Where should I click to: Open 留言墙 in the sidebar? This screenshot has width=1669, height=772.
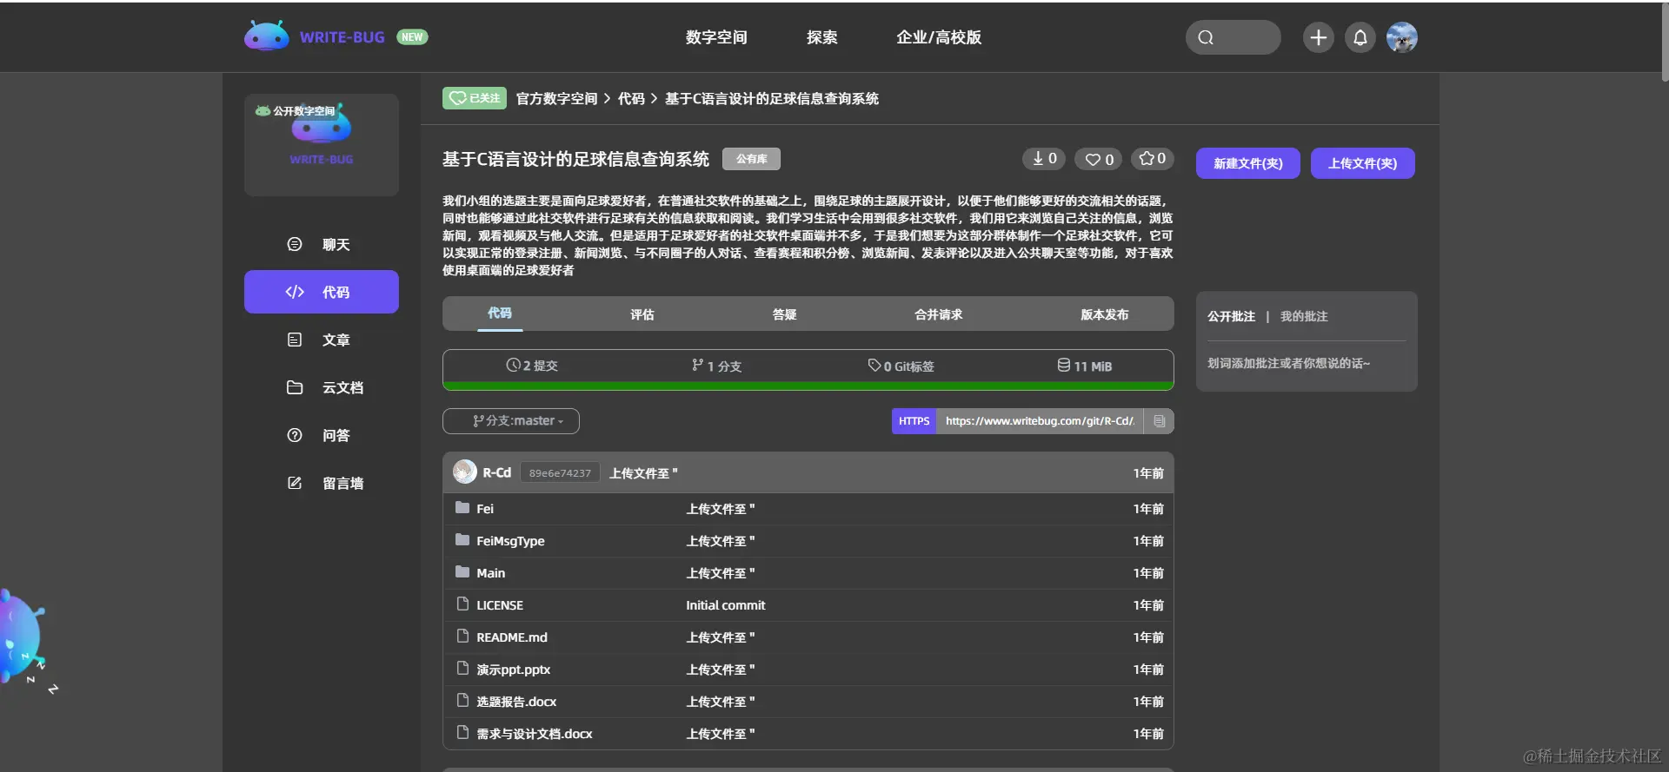click(322, 483)
